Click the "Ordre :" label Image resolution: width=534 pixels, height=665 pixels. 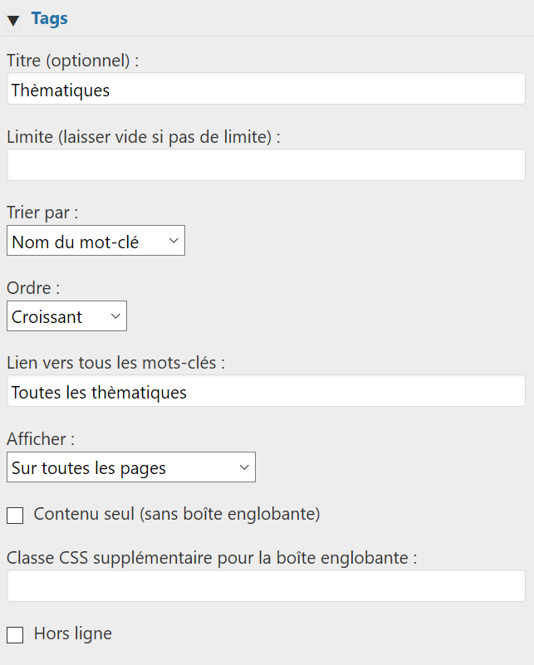(x=33, y=287)
